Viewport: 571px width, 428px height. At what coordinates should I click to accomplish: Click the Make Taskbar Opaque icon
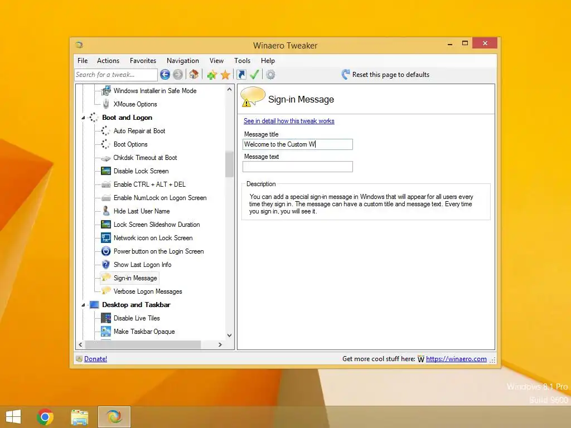[106, 332]
